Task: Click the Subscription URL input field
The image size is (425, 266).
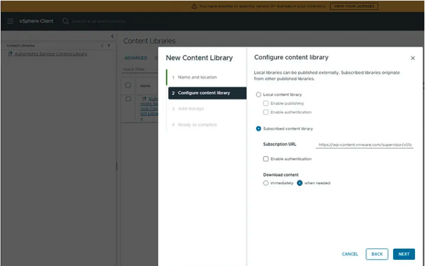Action: click(x=365, y=144)
